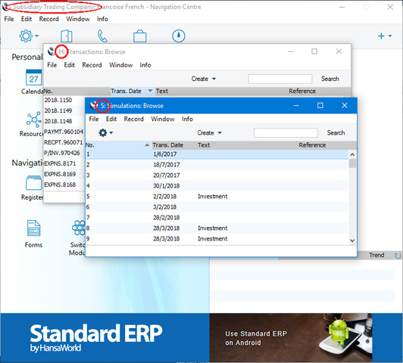
Task: Click the Trend column header
Action: click(376, 256)
